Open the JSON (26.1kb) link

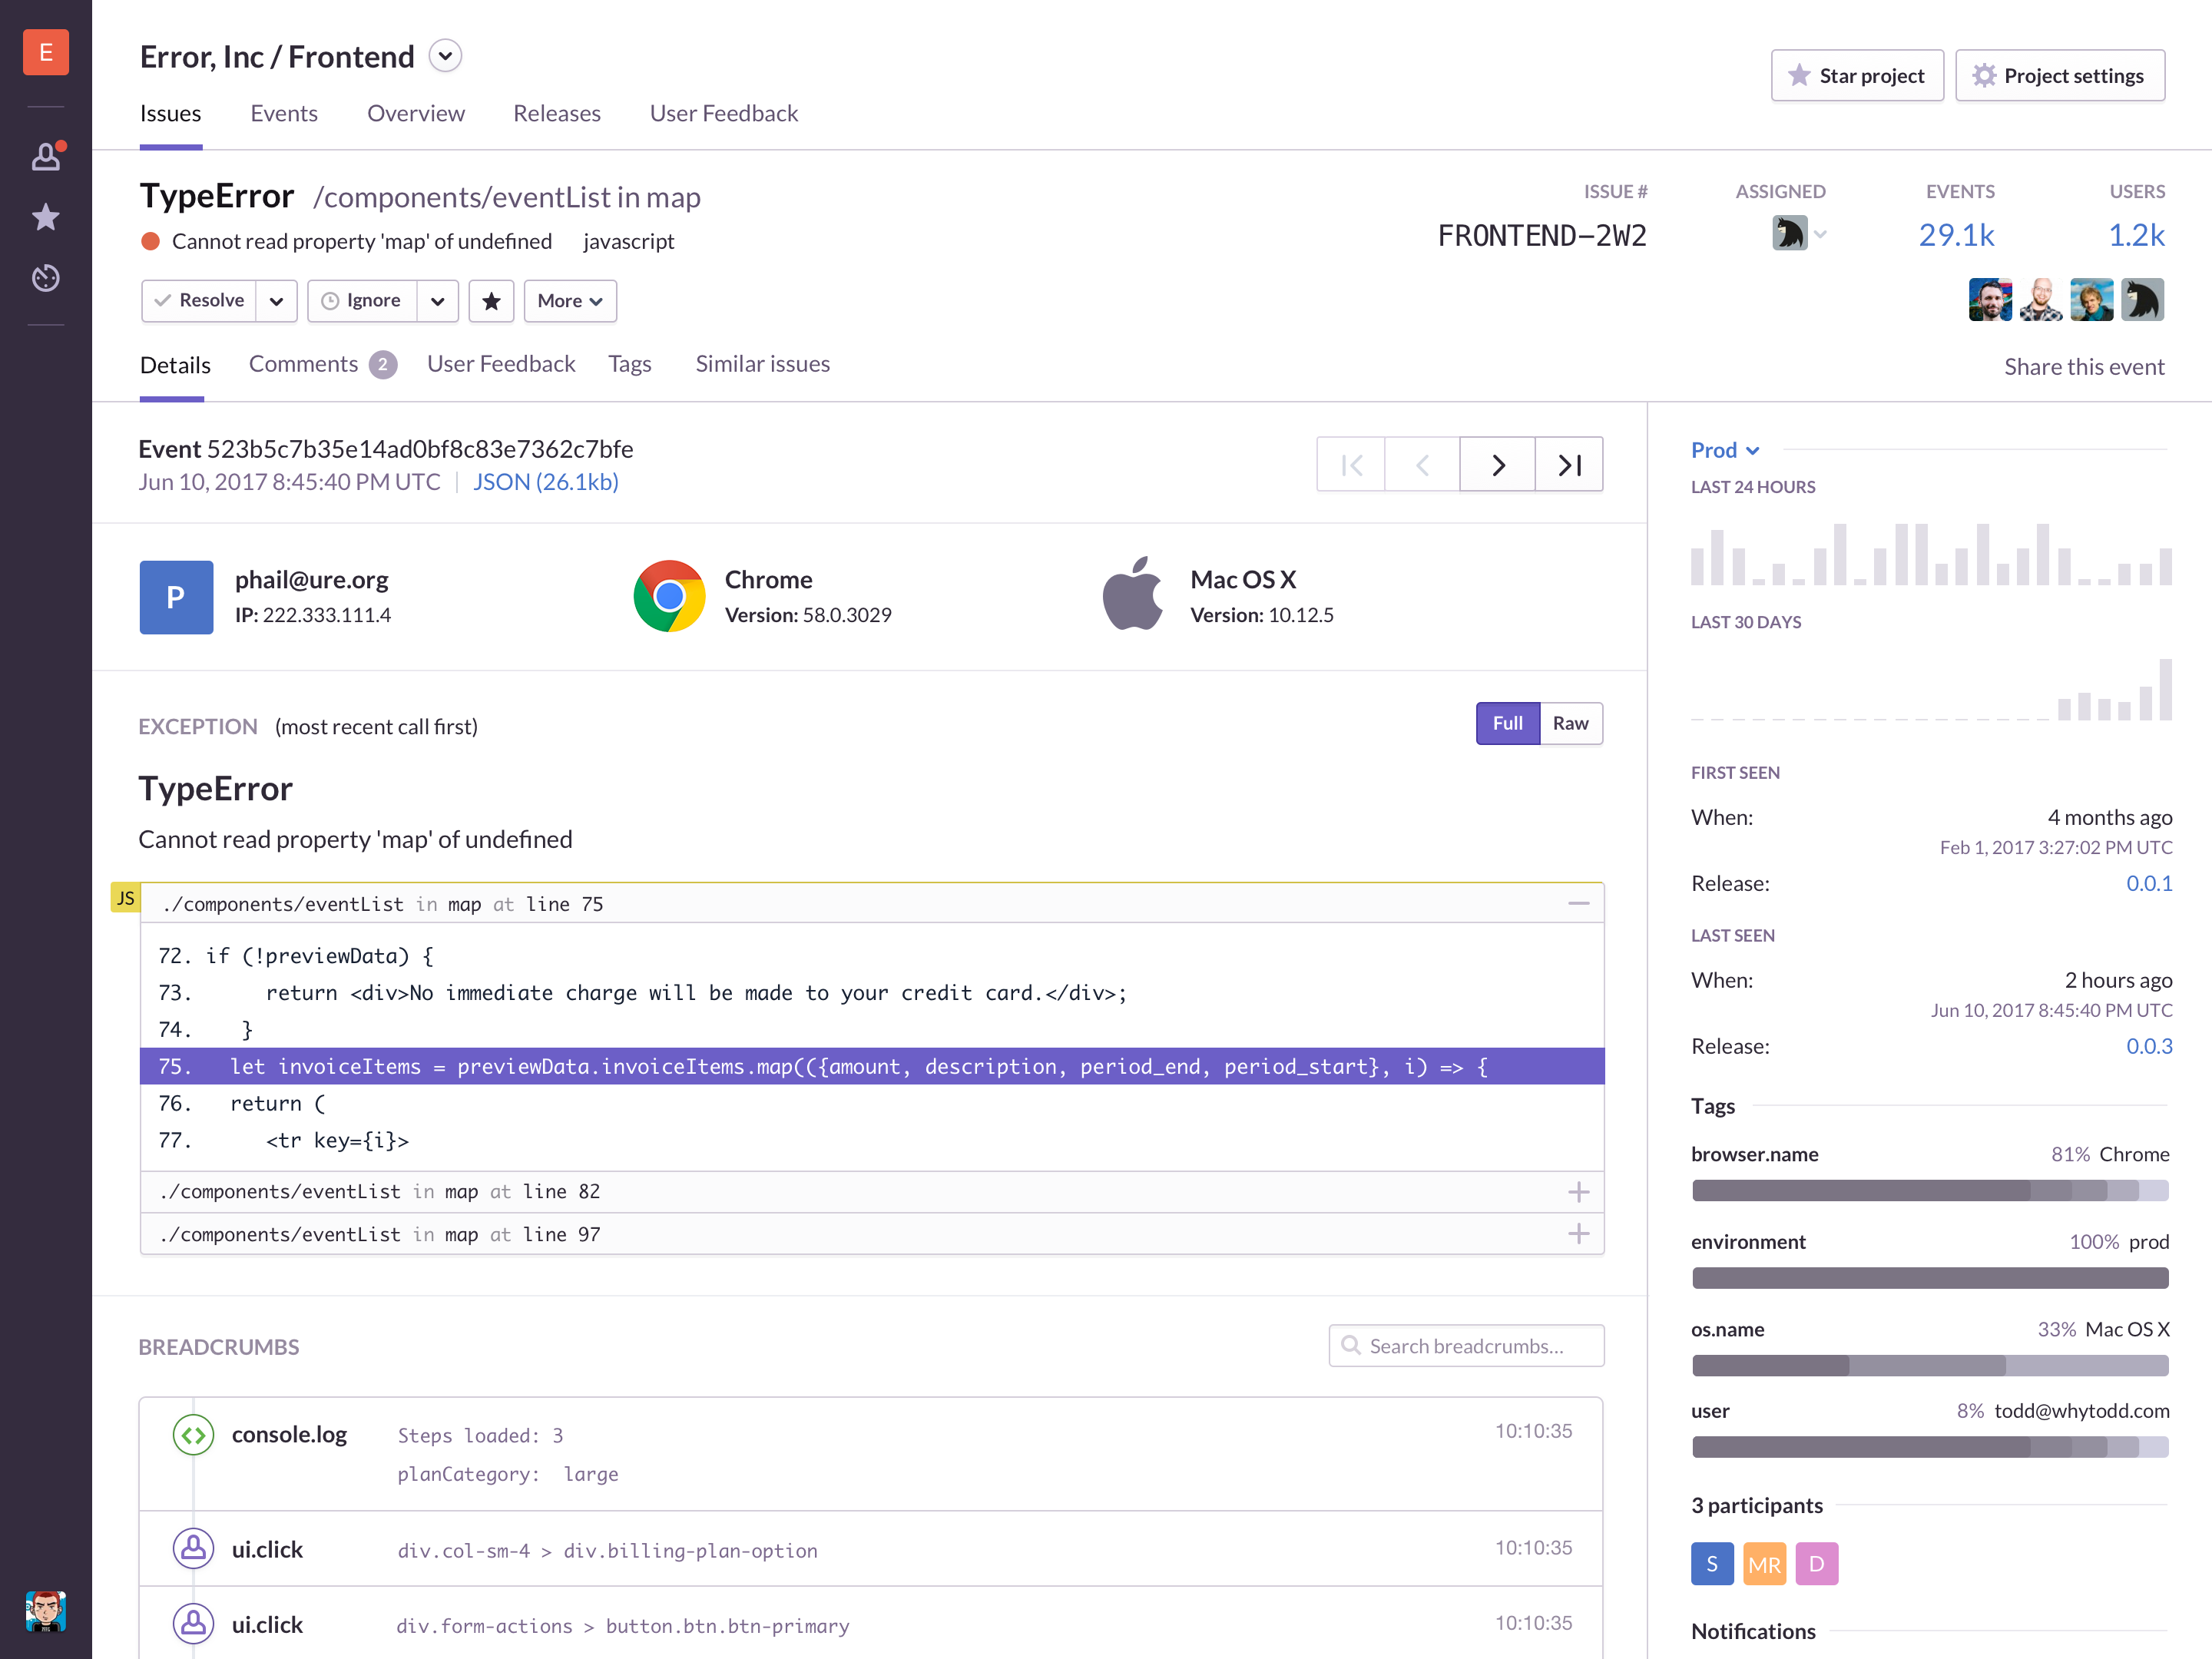click(546, 482)
